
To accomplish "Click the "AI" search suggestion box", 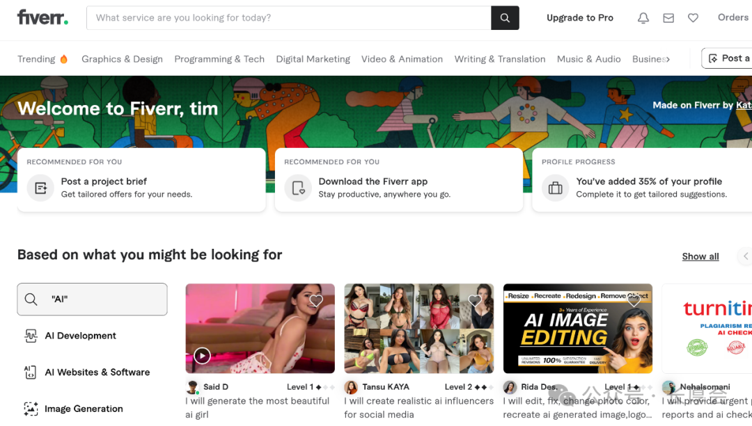I will click(x=92, y=299).
